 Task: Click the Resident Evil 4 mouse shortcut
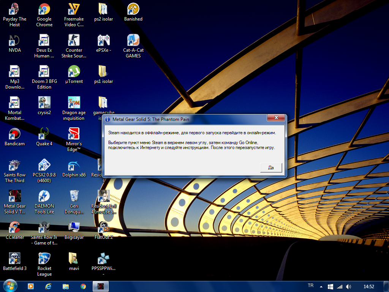[x=103, y=202]
